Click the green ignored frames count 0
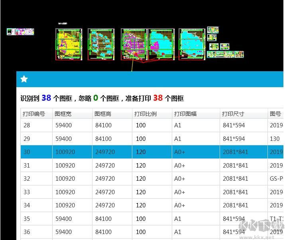The height and width of the screenshot is (240, 285). click(x=96, y=98)
